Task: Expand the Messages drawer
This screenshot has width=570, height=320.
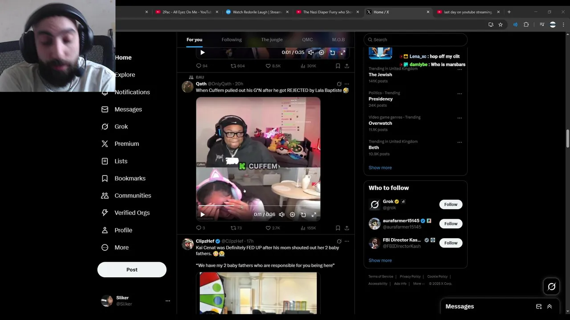Action: click(550, 306)
